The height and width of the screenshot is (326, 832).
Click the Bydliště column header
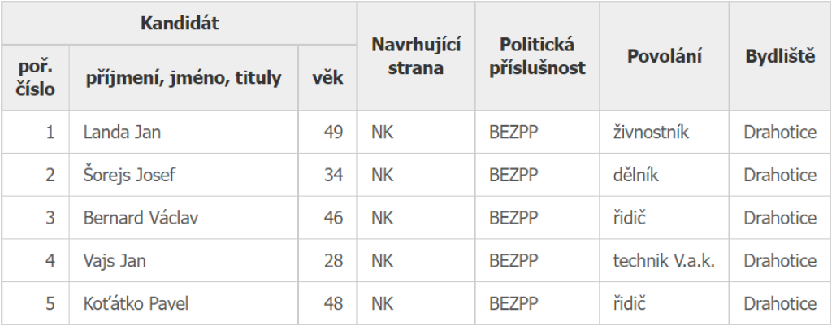tap(780, 56)
